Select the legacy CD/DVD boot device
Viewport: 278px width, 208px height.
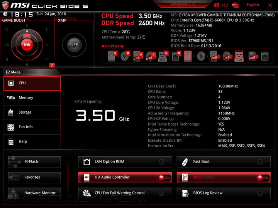pyautogui.click(x=201, y=56)
